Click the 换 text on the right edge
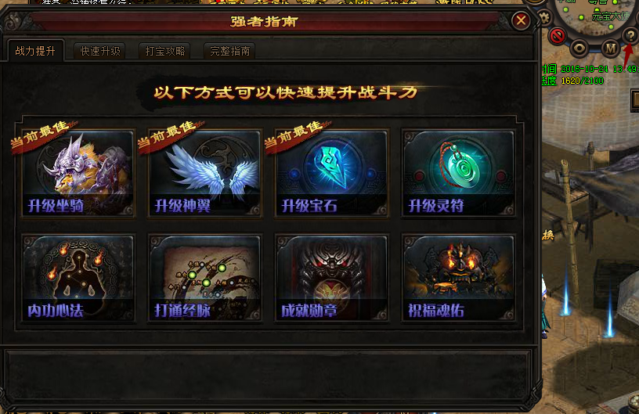This screenshot has width=639, height=414. [x=547, y=236]
